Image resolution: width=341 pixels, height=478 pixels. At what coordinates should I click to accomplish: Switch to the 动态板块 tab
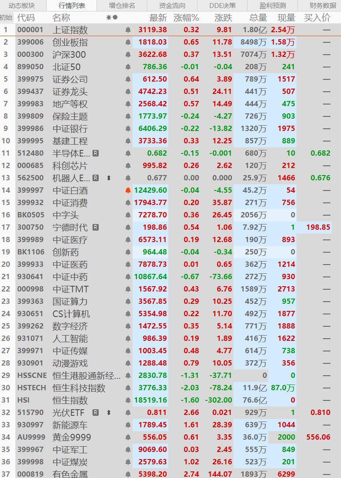22,5
